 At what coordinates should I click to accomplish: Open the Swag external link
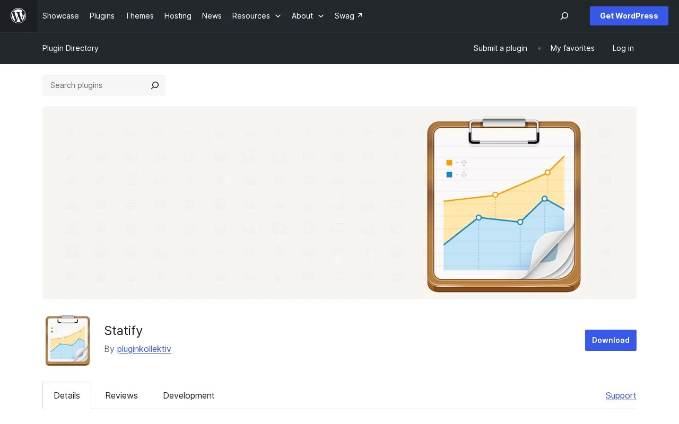click(x=349, y=16)
